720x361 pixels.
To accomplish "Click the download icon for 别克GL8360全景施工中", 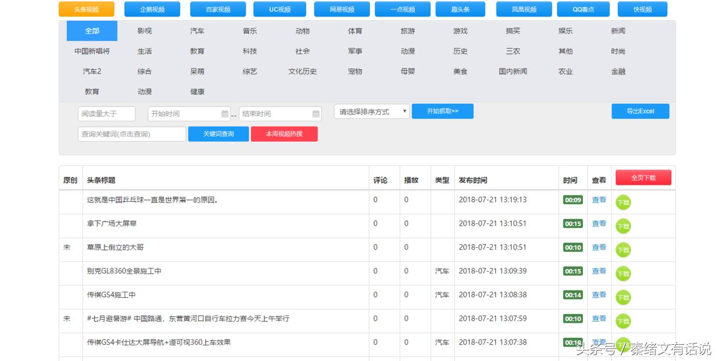I will pos(623,273).
